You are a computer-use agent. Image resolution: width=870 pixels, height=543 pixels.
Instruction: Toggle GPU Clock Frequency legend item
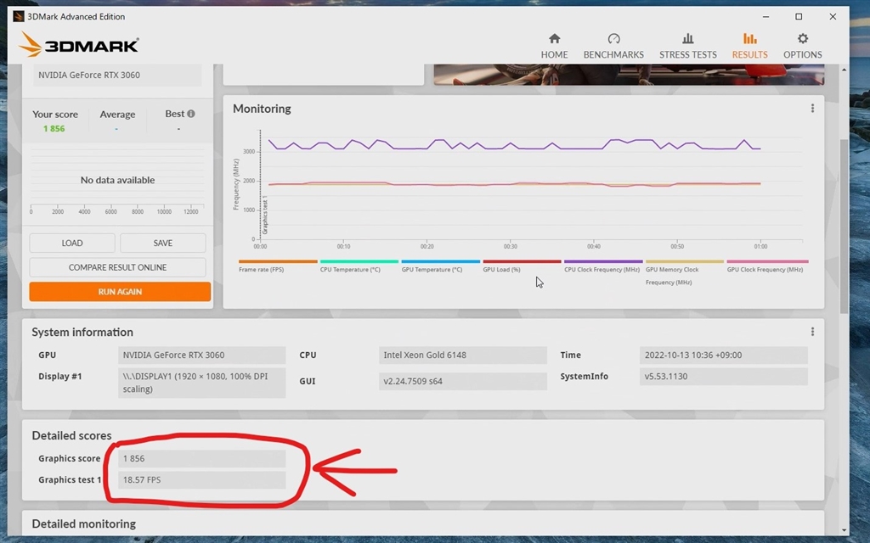[x=767, y=266]
